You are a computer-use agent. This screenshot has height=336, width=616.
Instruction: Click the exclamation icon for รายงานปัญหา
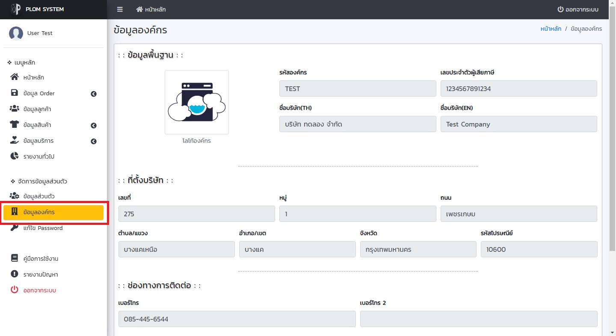15,274
